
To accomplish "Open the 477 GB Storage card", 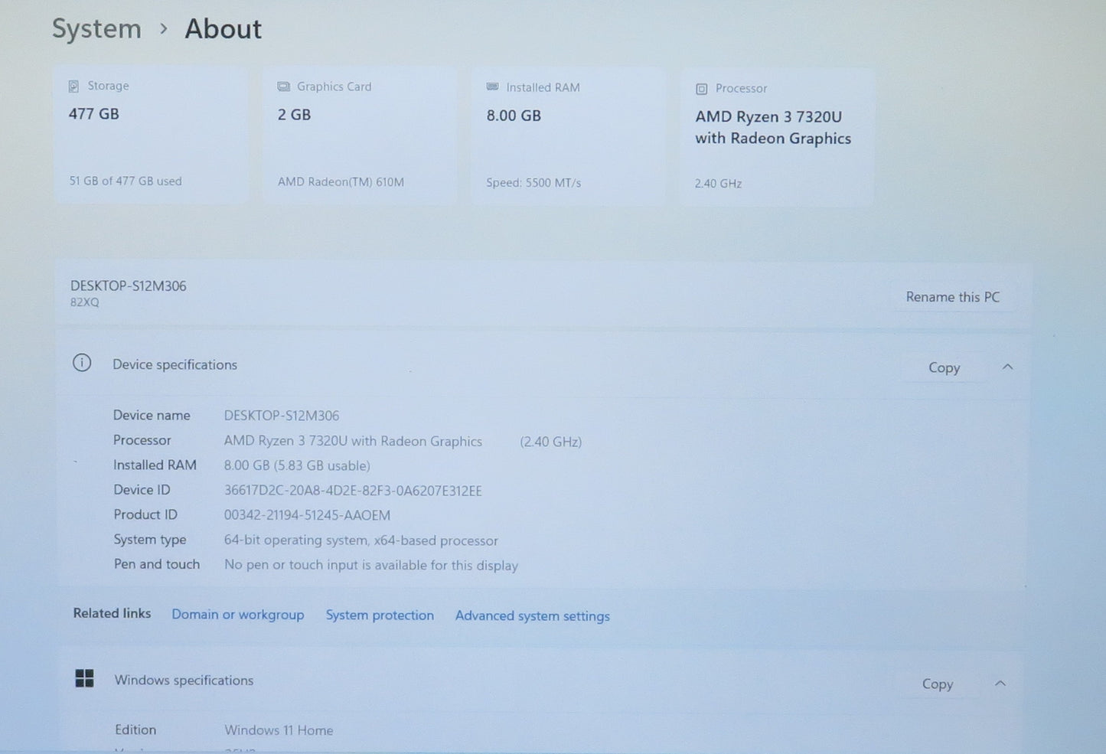I will pyautogui.click(x=152, y=135).
